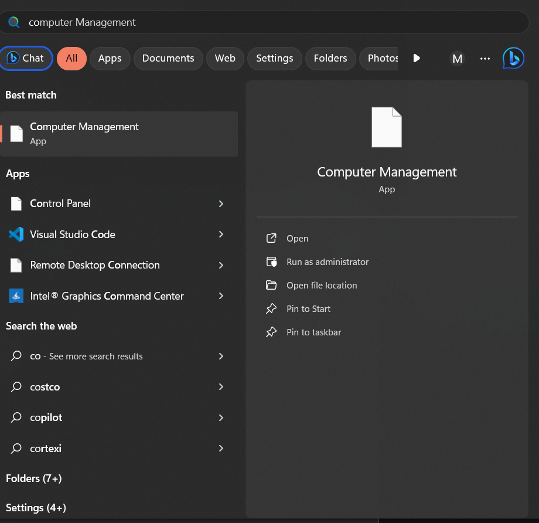This screenshot has height=523, width=539.
Task: Click the M user account avatar
Action: pyautogui.click(x=457, y=58)
